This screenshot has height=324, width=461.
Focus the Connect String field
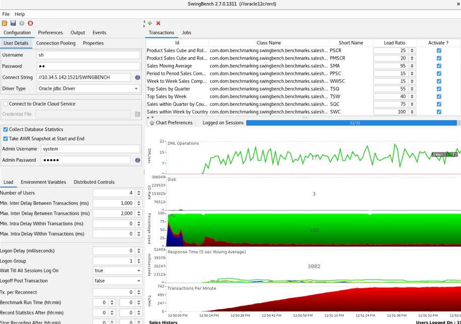(x=84, y=77)
